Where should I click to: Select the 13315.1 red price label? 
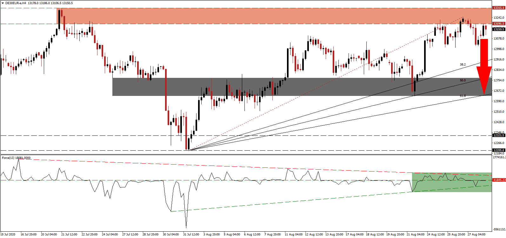(498, 8)
